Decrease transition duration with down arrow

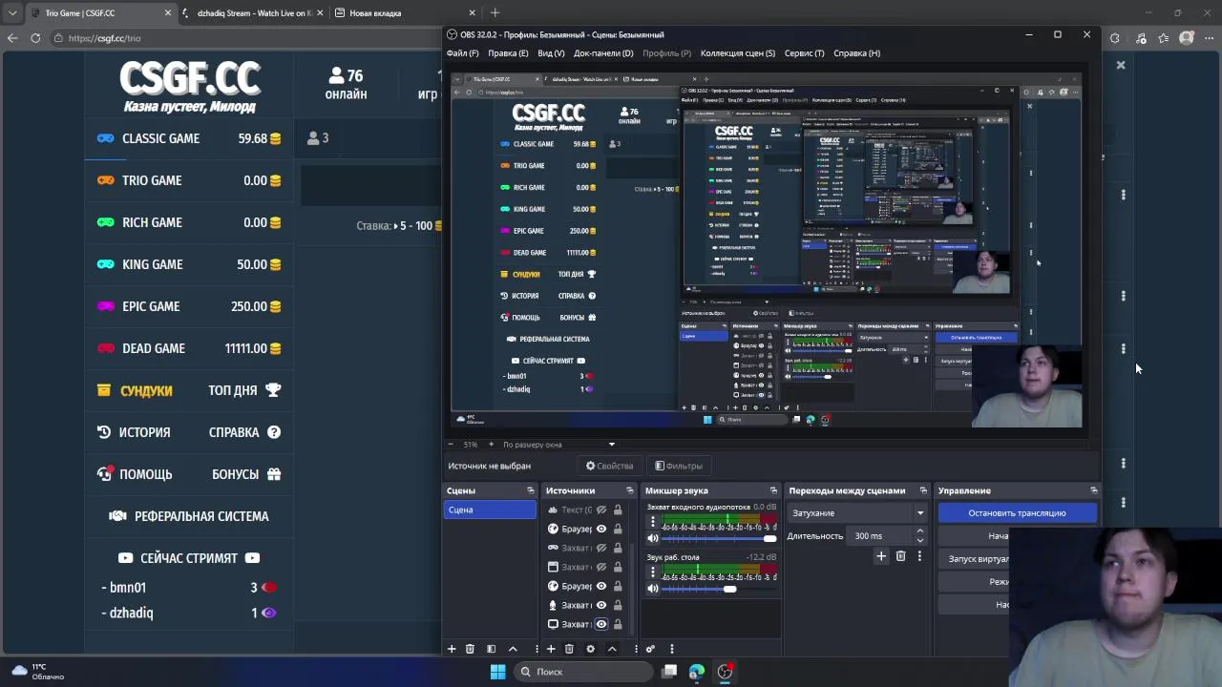click(x=920, y=540)
